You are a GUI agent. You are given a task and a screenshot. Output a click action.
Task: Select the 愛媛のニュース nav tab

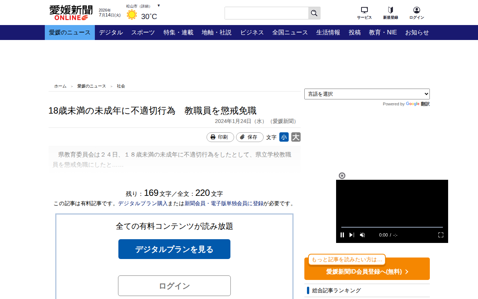click(x=70, y=33)
